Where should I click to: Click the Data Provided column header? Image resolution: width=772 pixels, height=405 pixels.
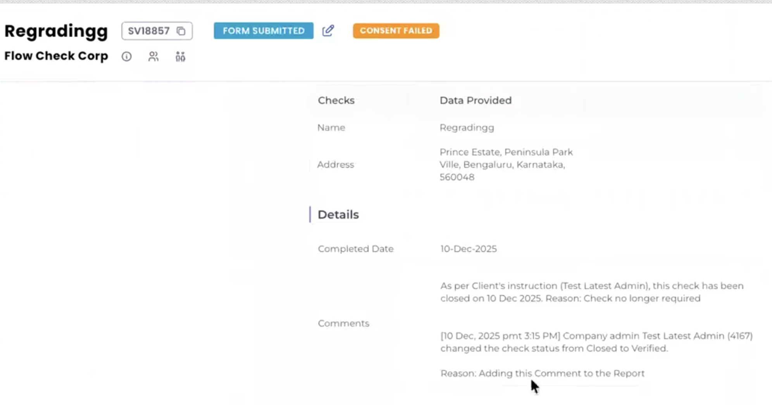476,100
